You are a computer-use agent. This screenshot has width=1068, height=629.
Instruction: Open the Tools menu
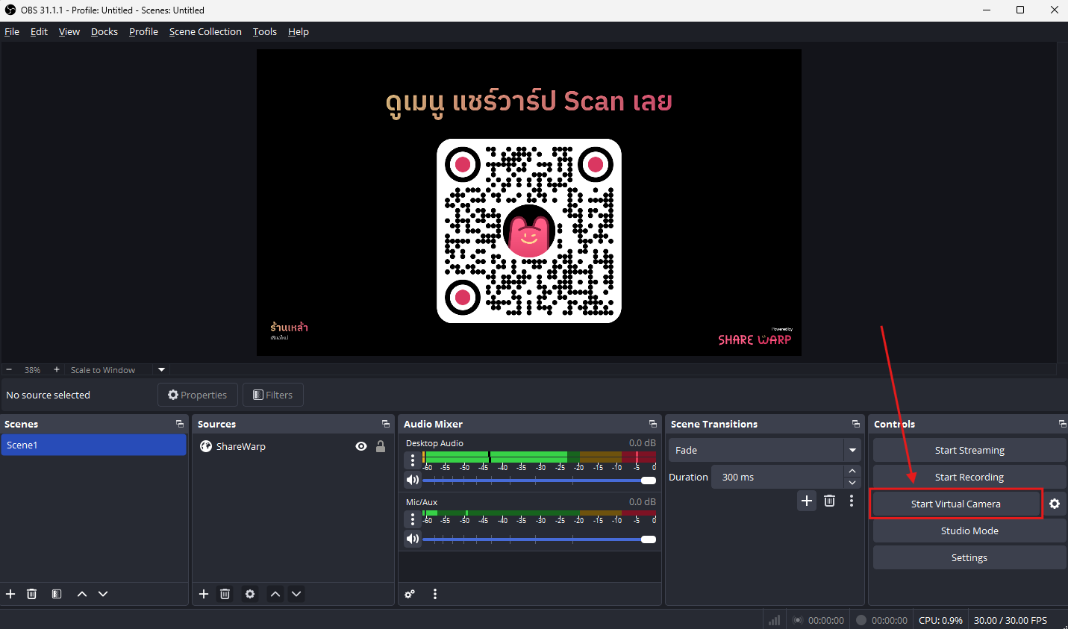point(264,31)
